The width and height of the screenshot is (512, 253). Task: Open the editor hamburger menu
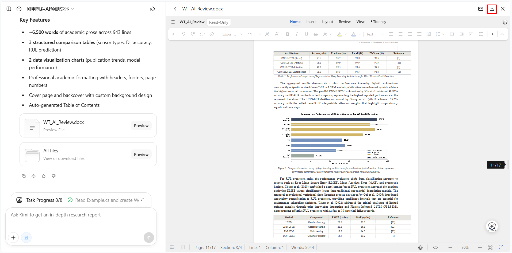click(x=173, y=22)
